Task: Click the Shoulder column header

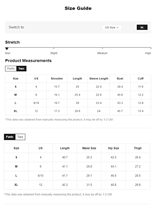Action: 57,79
